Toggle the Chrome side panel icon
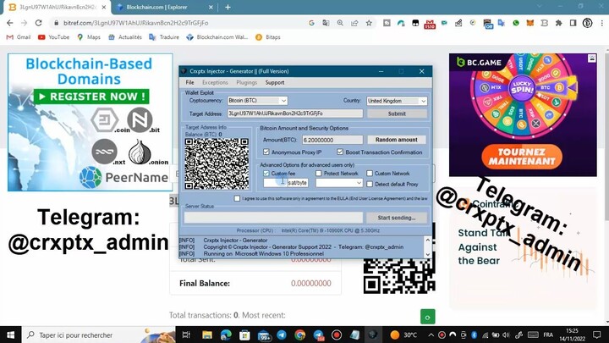The height and width of the screenshot is (343, 609). pos(573,23)
